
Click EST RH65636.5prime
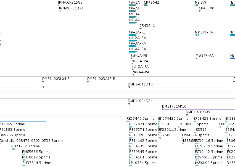pos(24,155)
